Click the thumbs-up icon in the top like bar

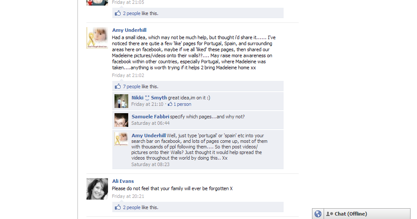tap(117, 13)
